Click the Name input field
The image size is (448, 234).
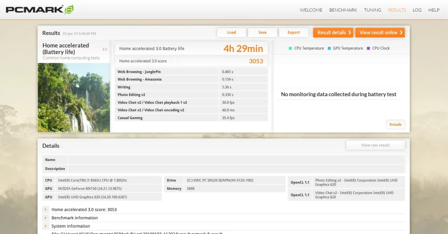click(236, 160)
